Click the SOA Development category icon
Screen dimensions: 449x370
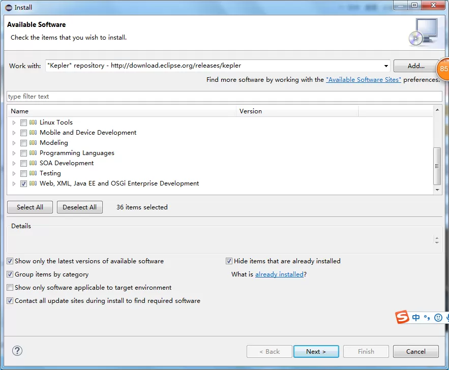tap(33, 163)
